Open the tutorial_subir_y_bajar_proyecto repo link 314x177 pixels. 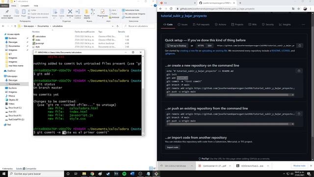(x=183, y=16)
